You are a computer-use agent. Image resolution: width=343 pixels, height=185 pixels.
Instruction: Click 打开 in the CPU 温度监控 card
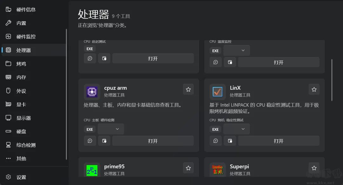tap(279, 62)
